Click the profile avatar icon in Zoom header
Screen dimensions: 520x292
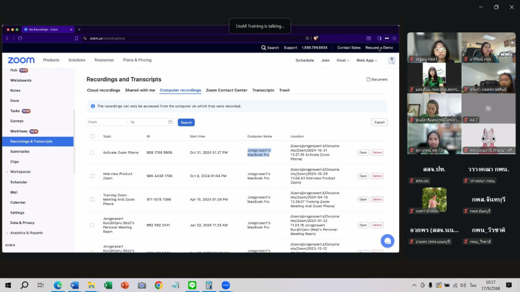click(x=391, y=60)
